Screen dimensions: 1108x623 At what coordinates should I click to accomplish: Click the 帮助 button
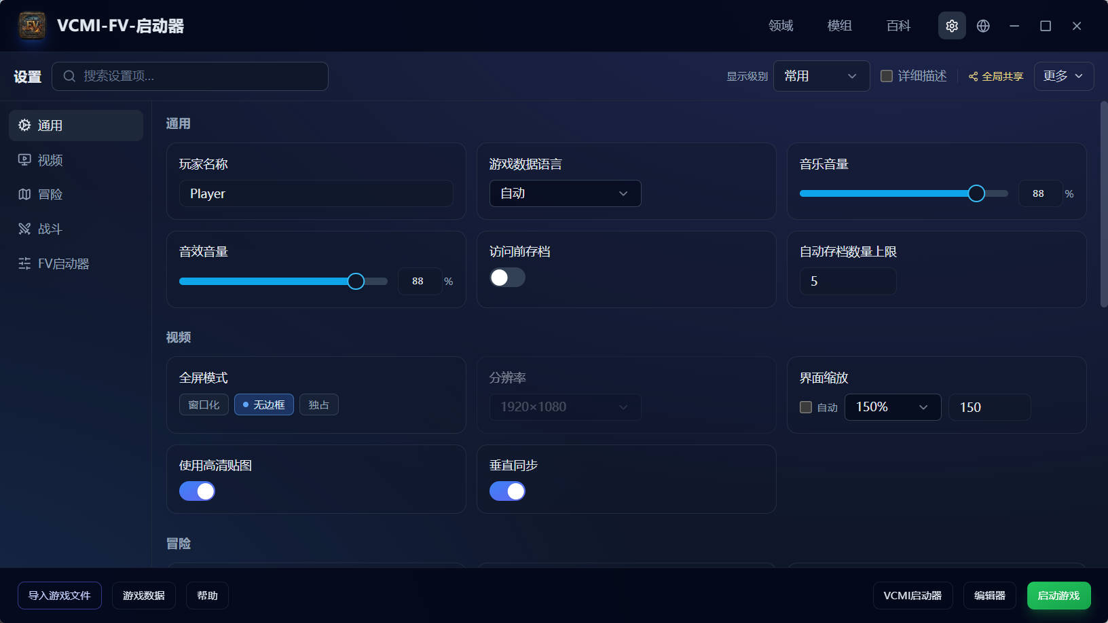(x=208, y=595)
